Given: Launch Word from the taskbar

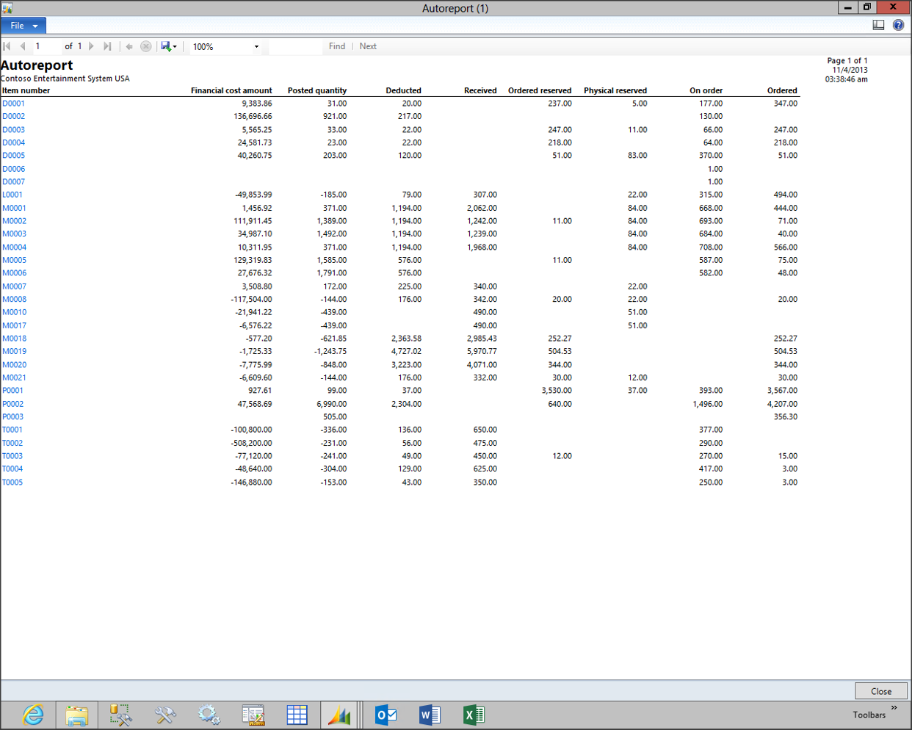Looking at the screenshot, I should pos(430,715).
